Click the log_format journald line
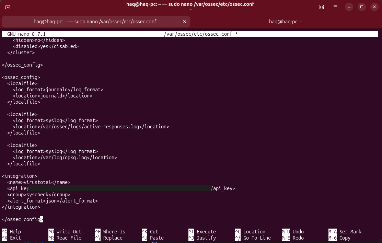 (58, 90)
